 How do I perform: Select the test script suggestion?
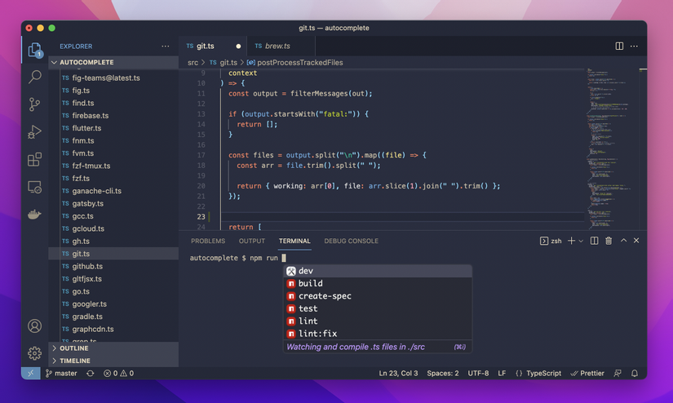(378, 308)
